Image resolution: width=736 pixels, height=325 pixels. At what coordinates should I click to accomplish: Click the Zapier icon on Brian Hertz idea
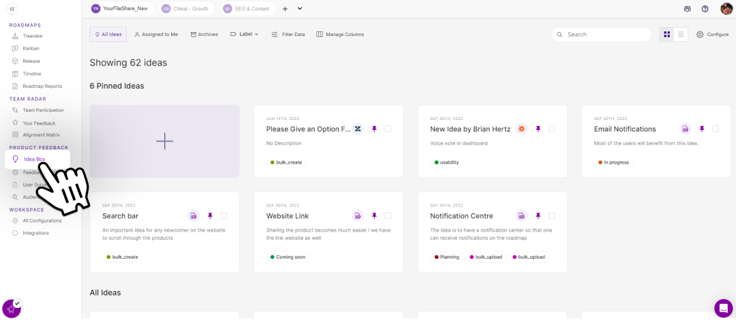coord(521,129)
